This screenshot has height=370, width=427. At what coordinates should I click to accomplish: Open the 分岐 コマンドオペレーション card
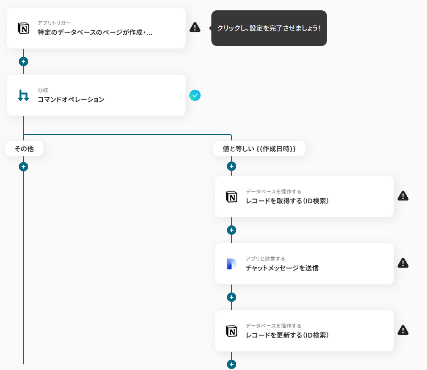coord(96,95)
